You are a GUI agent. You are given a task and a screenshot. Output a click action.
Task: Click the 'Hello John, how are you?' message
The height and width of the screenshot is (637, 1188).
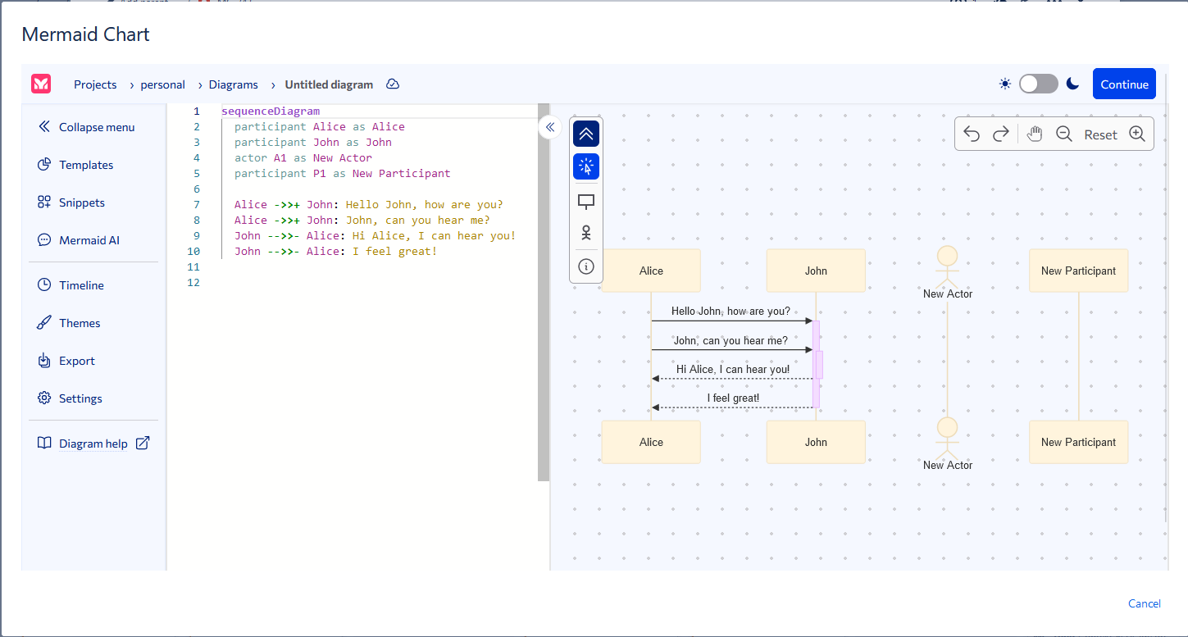[731, 312]
